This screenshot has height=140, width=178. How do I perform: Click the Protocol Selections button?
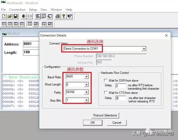click(x=105, y=115)
